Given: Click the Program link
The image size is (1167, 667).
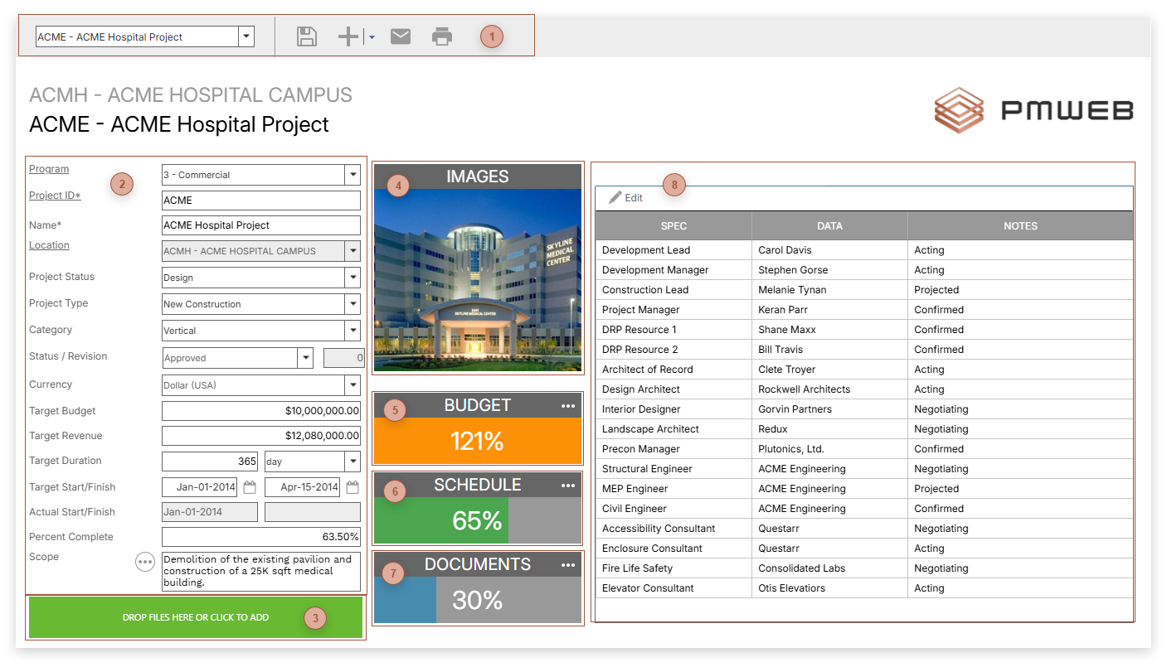Looking at the screenshot, I should click(x=48, y=169).
